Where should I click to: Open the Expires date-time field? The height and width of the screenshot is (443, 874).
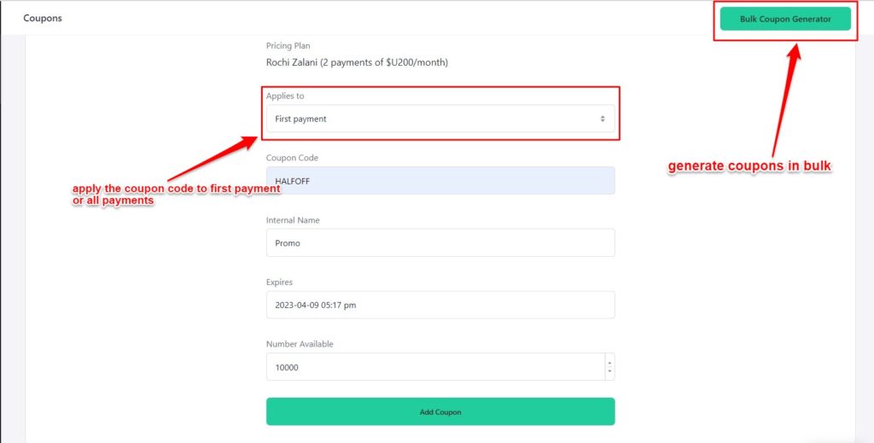(440, 305)
